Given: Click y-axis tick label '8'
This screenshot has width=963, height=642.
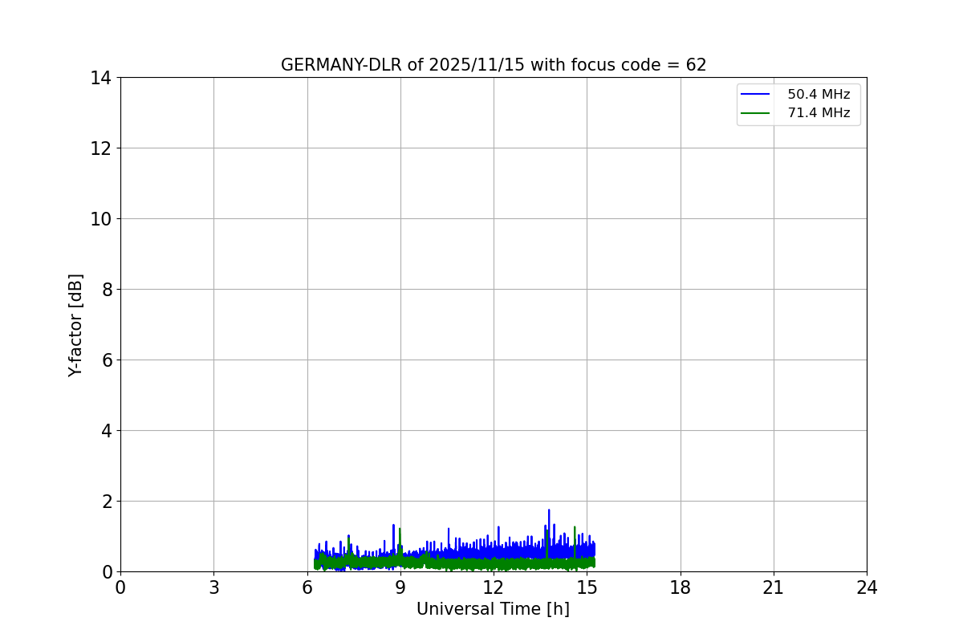Looking at the screenshot, I should [106, 290].
